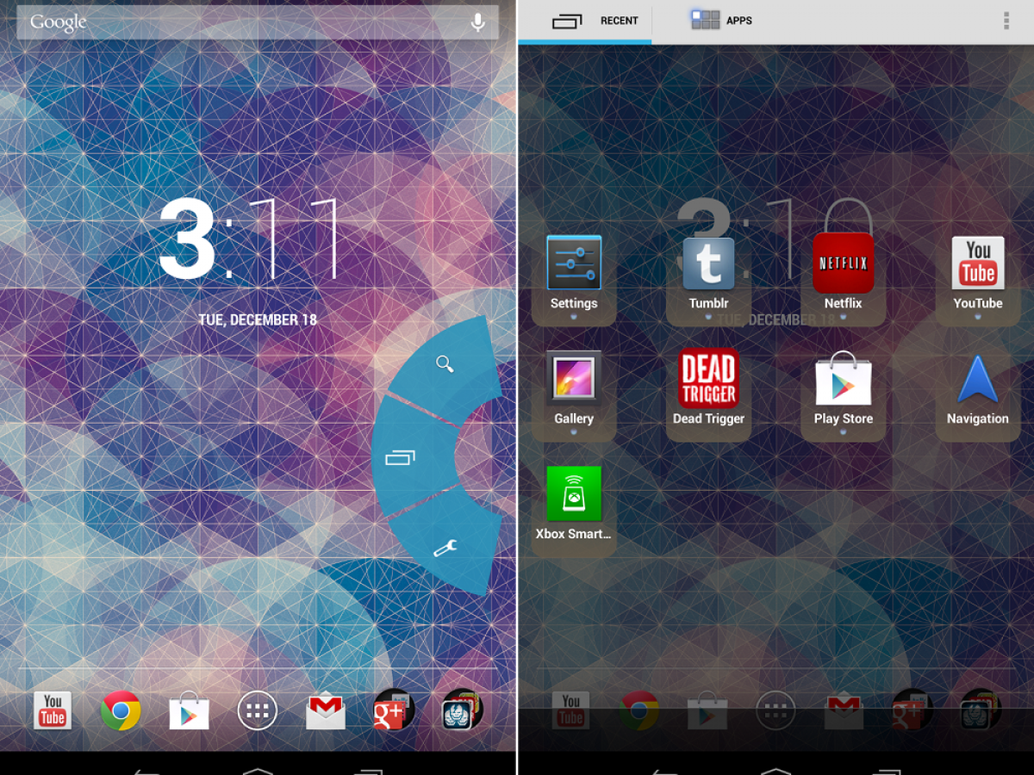This screenshot has width=1034, height=775.
Task: Select the wrench slice in pie control
Action: tap(445, 546)
